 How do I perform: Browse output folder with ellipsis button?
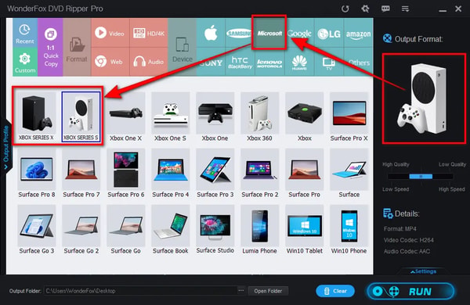(240, 291)
